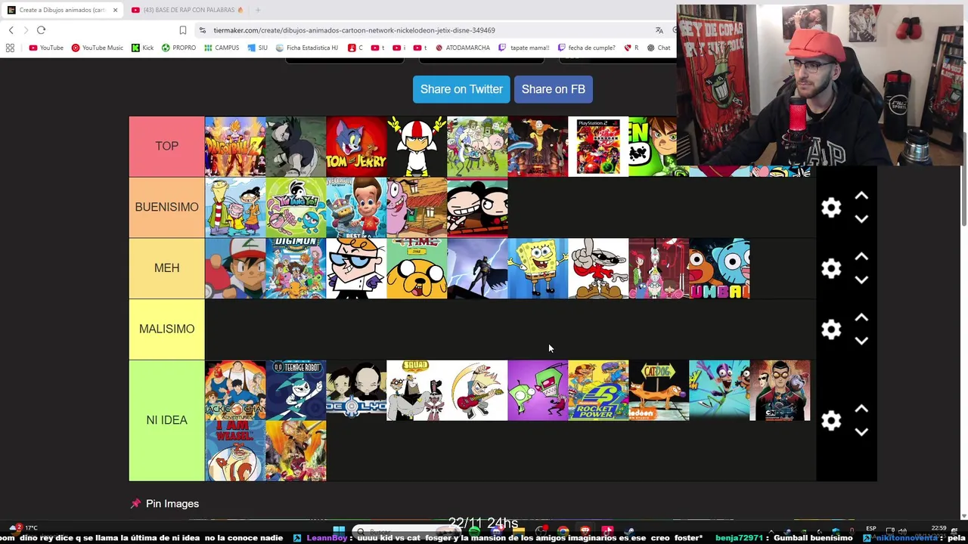Viewport: 968px width, 544px height.
Task: Select Dexter's Laboratory thumbnail
Action: pyautogui.click(x=356, y=269)
